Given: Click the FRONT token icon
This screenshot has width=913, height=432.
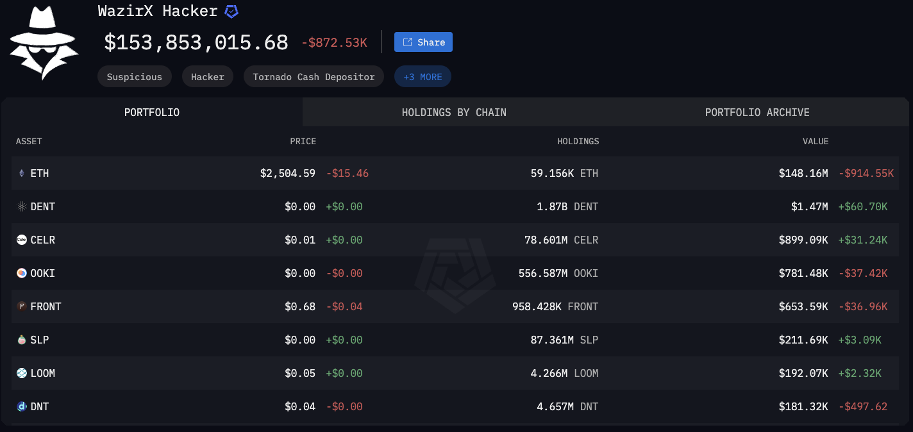Looking at the screenshot, I should (21, 306).
